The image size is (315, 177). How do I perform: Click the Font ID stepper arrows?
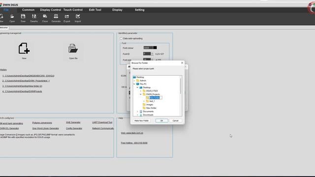pos(152,54)
